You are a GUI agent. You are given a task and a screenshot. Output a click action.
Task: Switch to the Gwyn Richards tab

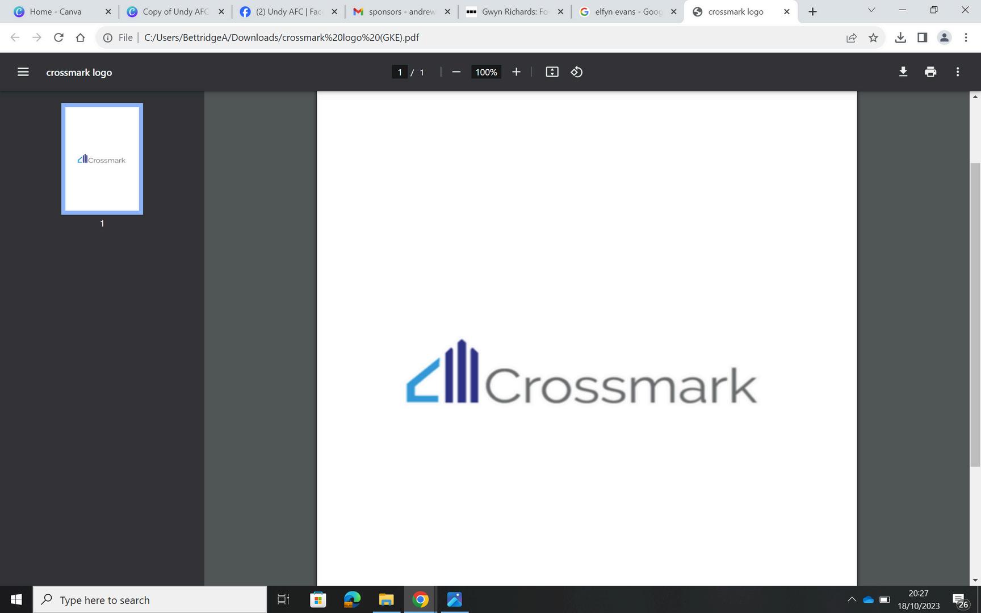click(x=514, y=11)
